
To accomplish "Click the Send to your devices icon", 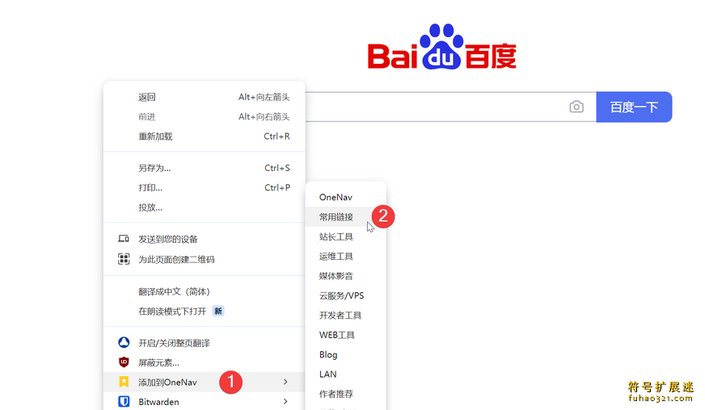I will 124,239.
